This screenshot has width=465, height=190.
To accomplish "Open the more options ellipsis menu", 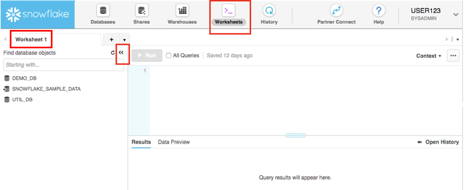I will (x=453, y=56).
